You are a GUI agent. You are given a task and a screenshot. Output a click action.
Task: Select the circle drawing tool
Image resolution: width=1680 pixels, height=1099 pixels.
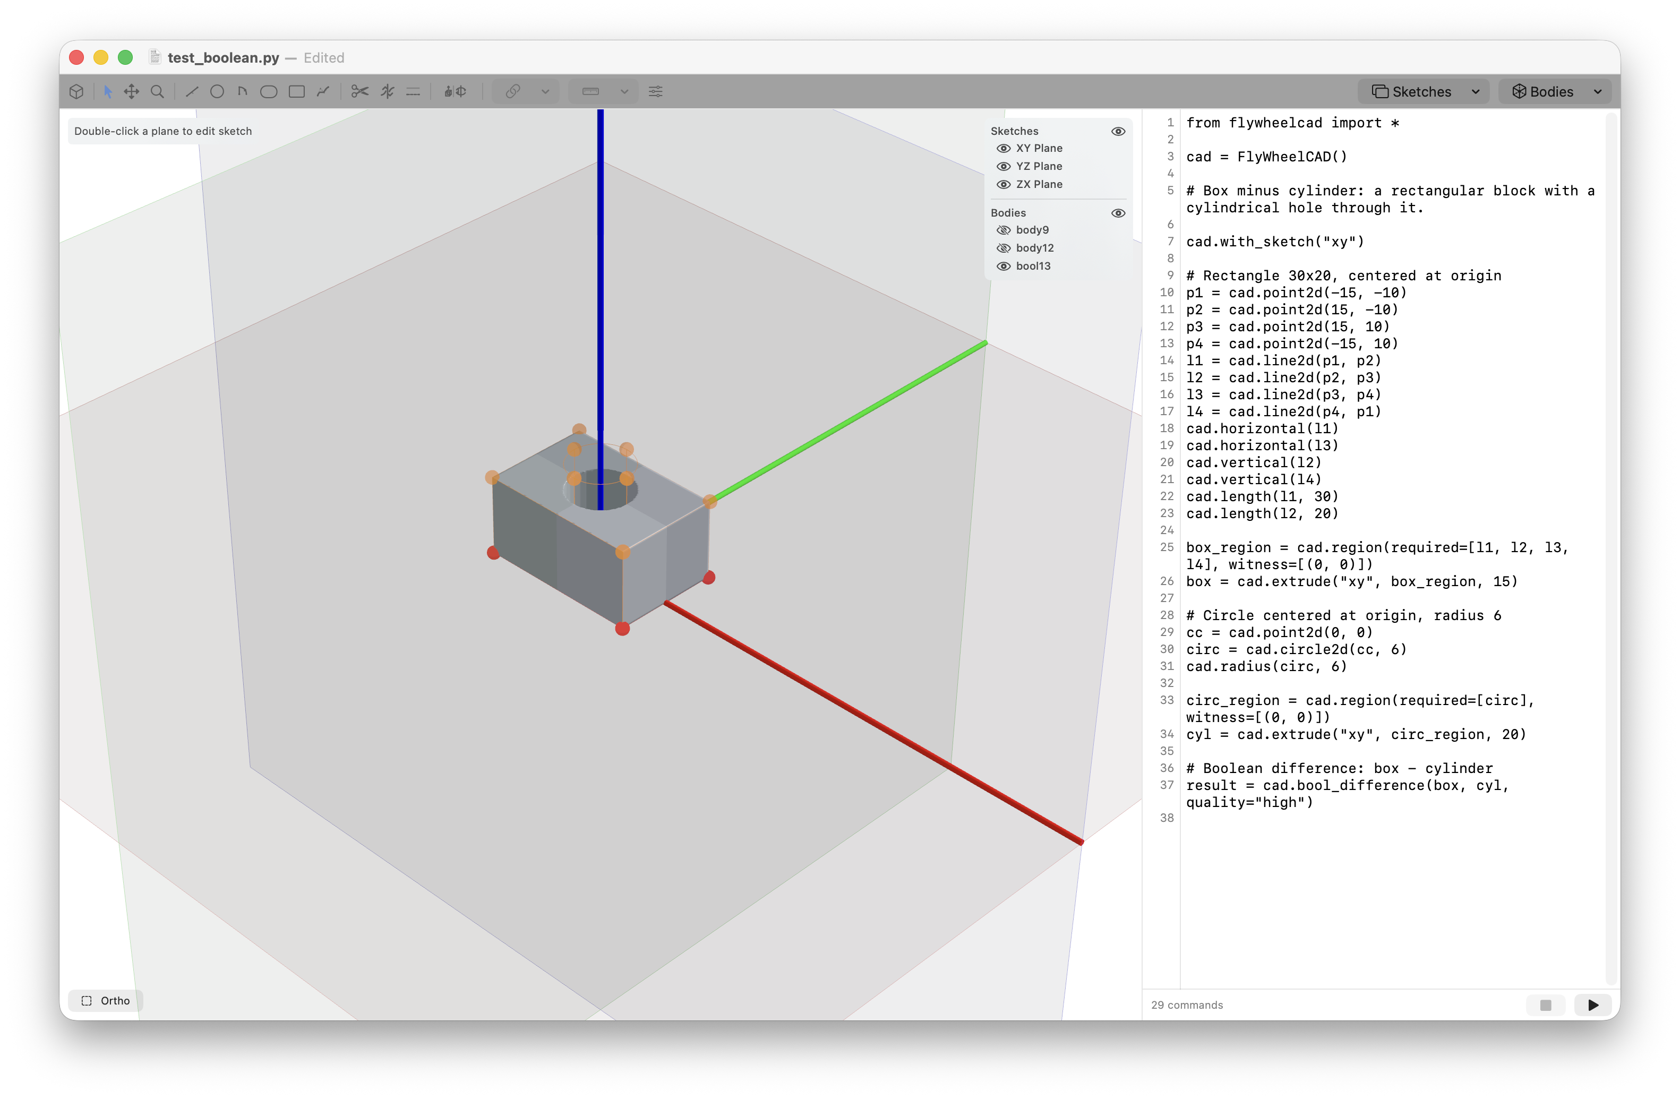(217, 91)
